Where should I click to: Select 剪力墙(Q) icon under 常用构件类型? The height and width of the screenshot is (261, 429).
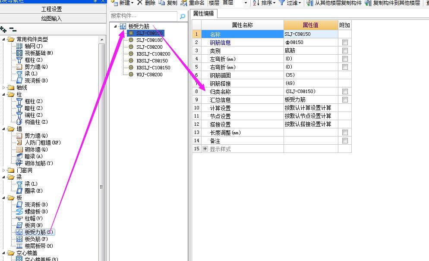tap(19, 67)
